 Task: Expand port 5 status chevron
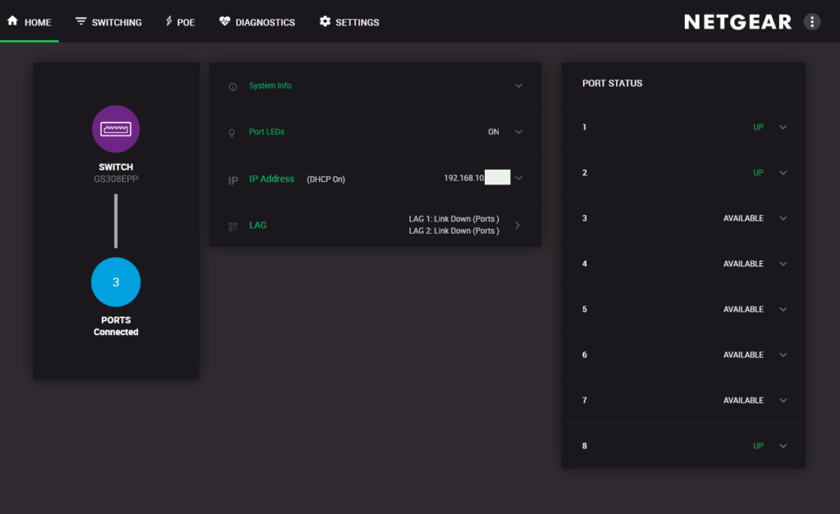pyautogui.click(x=783, y=310)
